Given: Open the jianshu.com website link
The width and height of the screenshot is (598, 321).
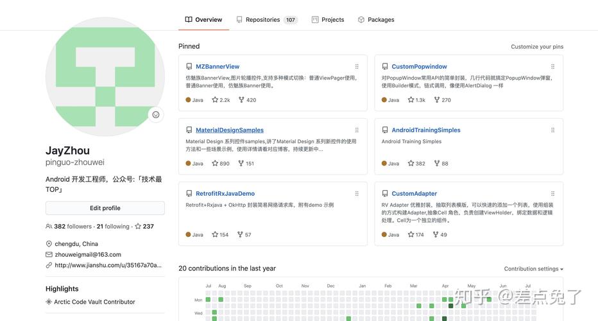Looking at the screenshot, I should pyautogui.click(x=108, y=265).
